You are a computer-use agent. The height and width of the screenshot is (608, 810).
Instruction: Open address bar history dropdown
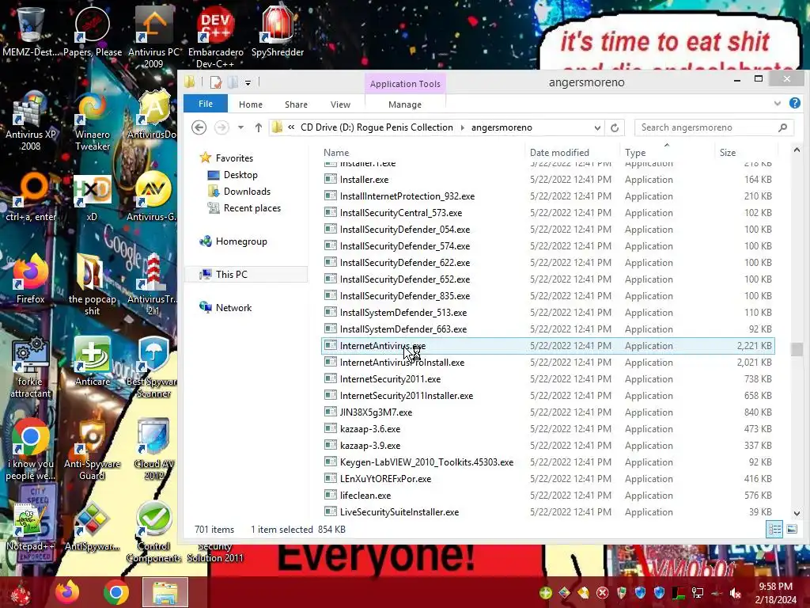click(x=597, y=127)
